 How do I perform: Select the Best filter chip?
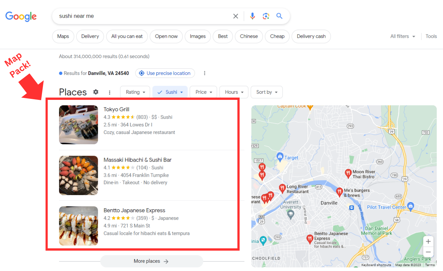point(223,36)
